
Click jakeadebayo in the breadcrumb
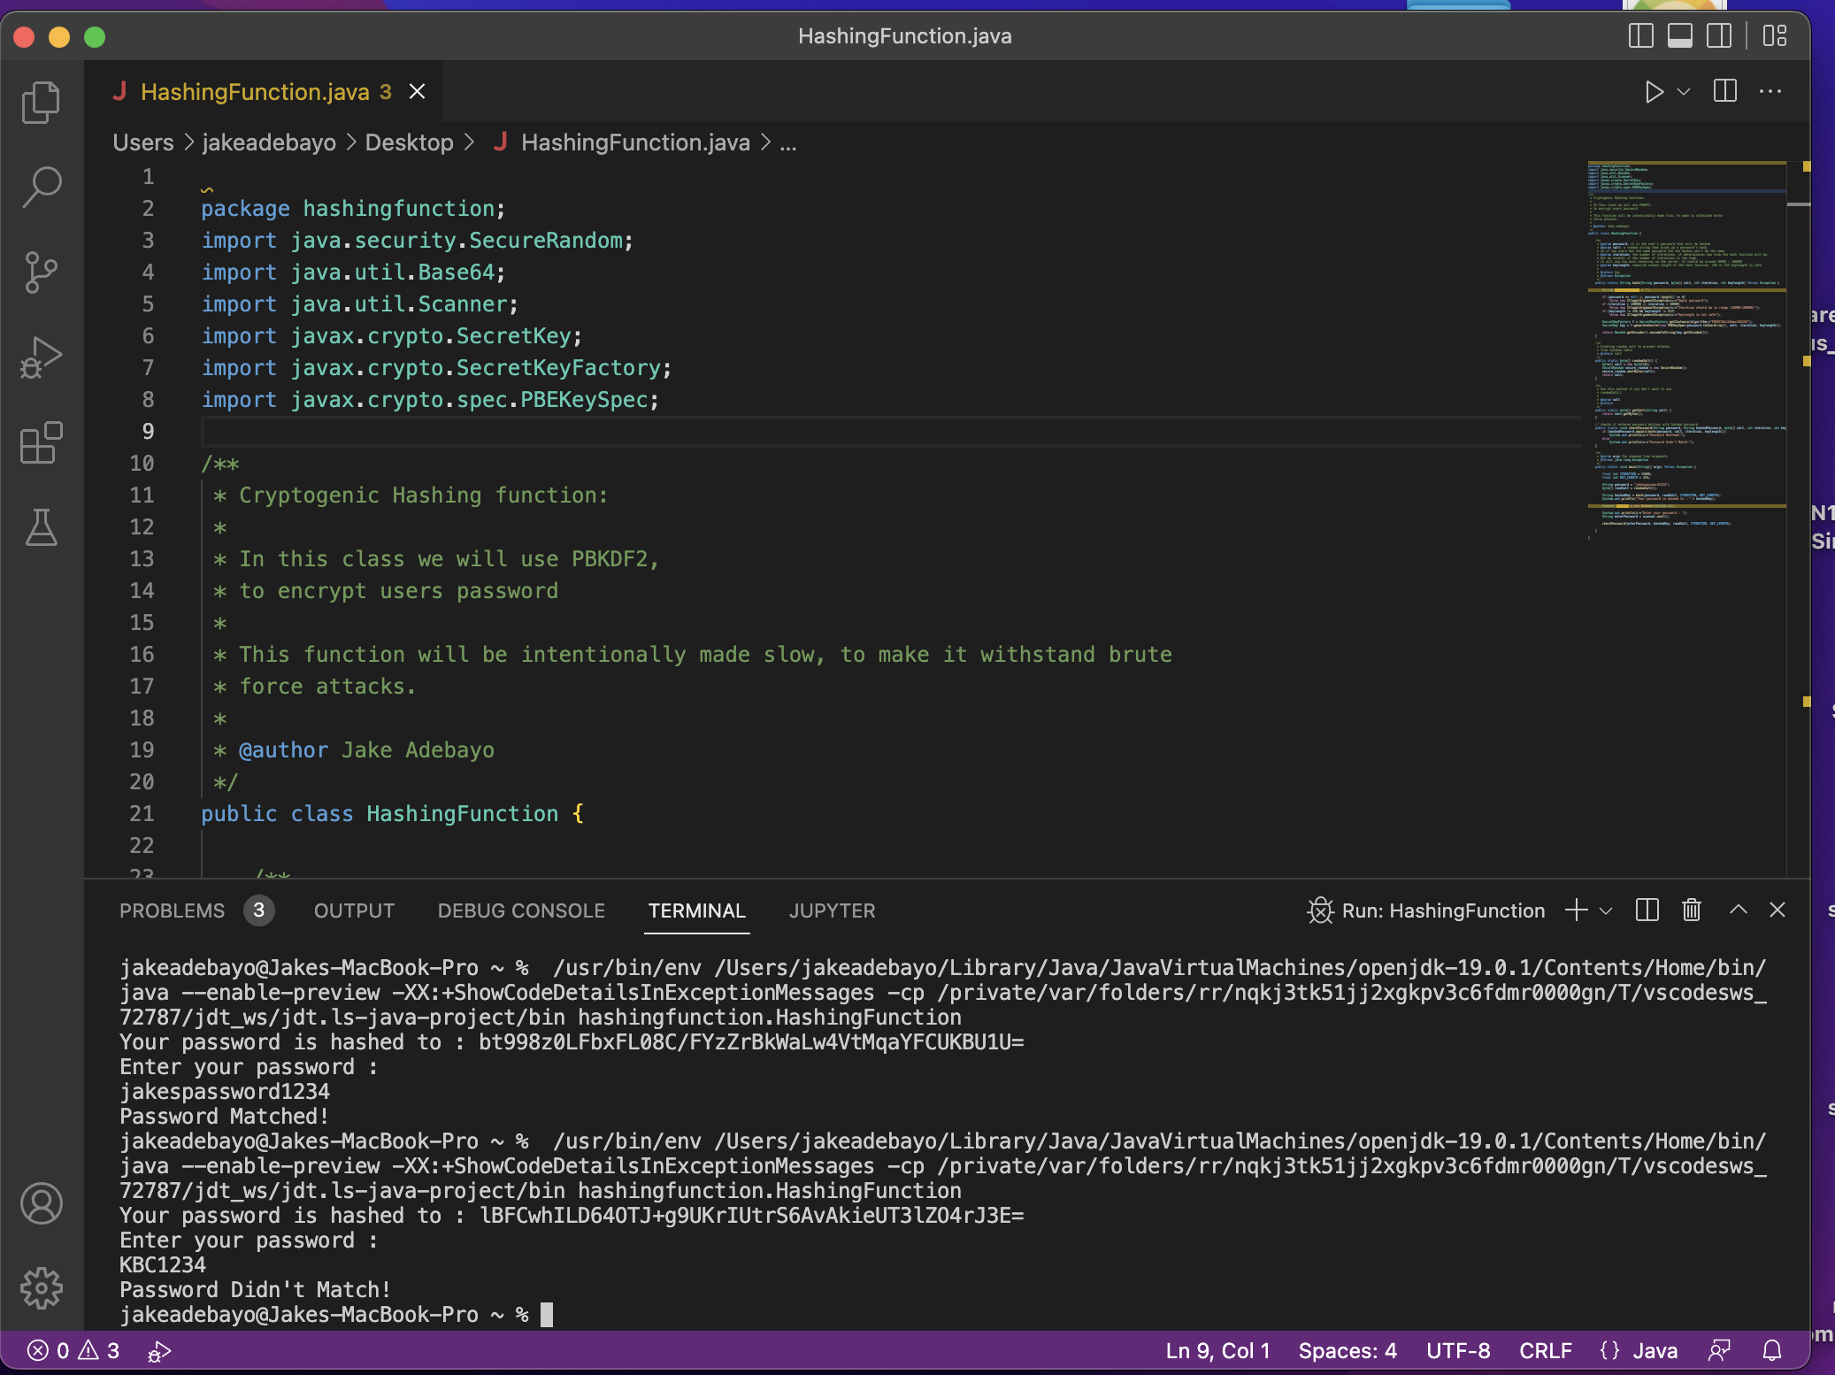pos(269,142)
